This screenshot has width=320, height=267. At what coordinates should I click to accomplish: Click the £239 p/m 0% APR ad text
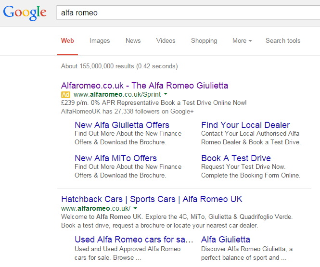point(154,102)
